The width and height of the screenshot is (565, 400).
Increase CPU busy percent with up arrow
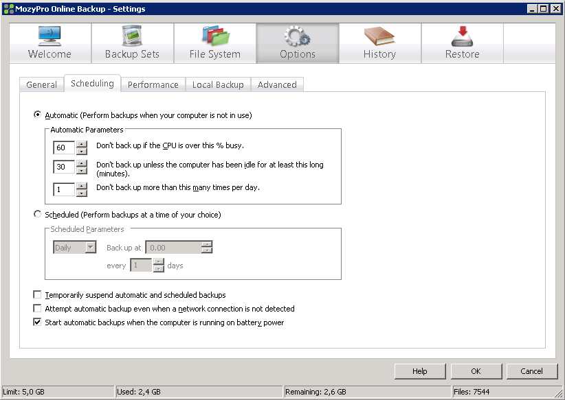coord(82,144)
